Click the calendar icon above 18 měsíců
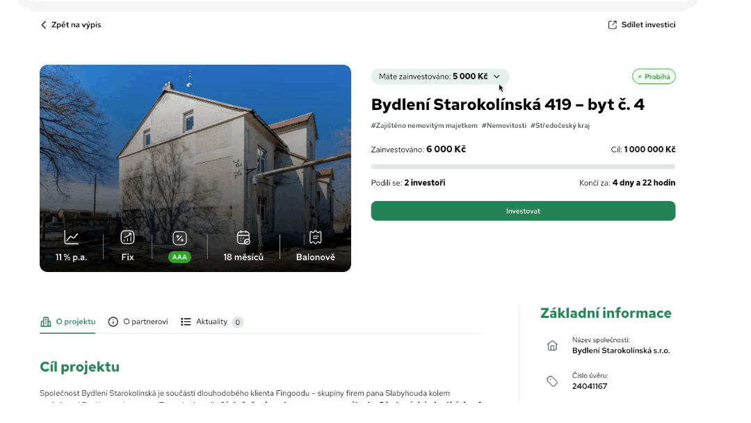The image size is (751, 423). pos(243,238)
